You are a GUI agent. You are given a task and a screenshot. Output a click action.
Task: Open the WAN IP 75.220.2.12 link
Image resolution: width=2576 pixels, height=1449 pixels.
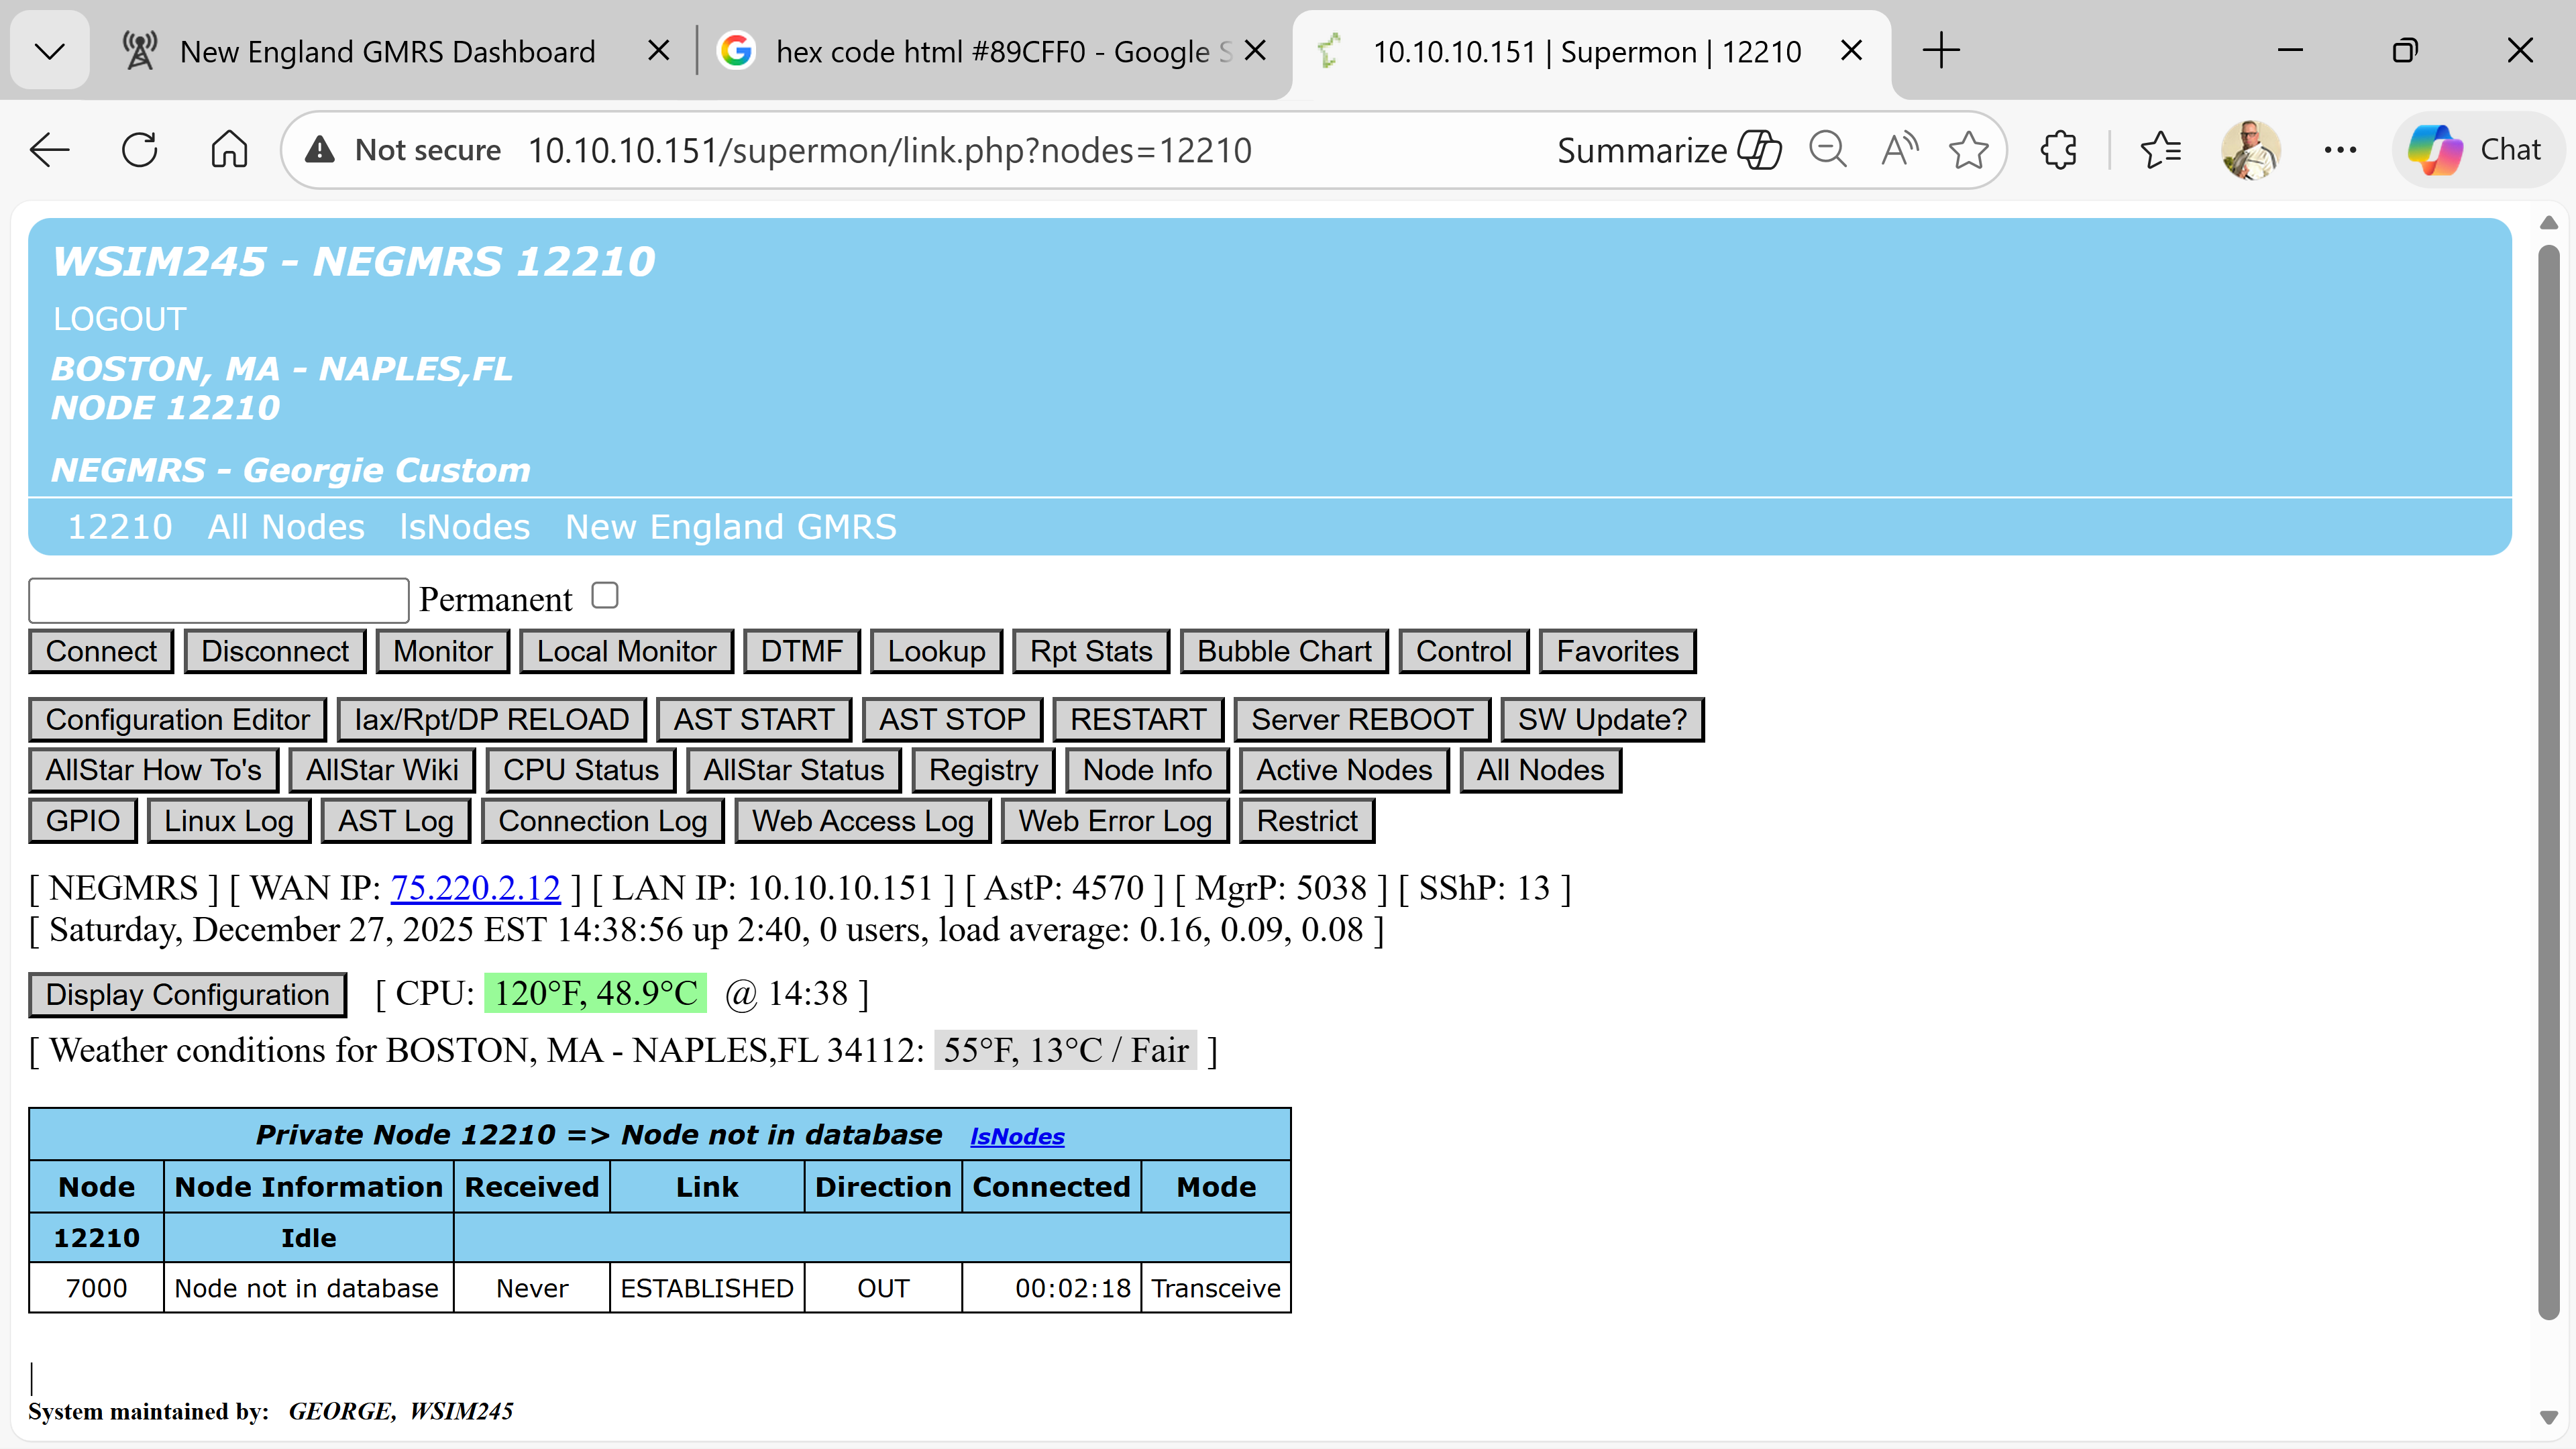475,887
